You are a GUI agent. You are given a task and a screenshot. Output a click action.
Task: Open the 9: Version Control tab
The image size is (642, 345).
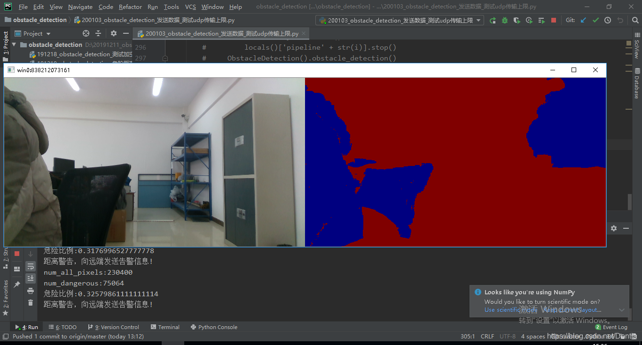point(113,327)
